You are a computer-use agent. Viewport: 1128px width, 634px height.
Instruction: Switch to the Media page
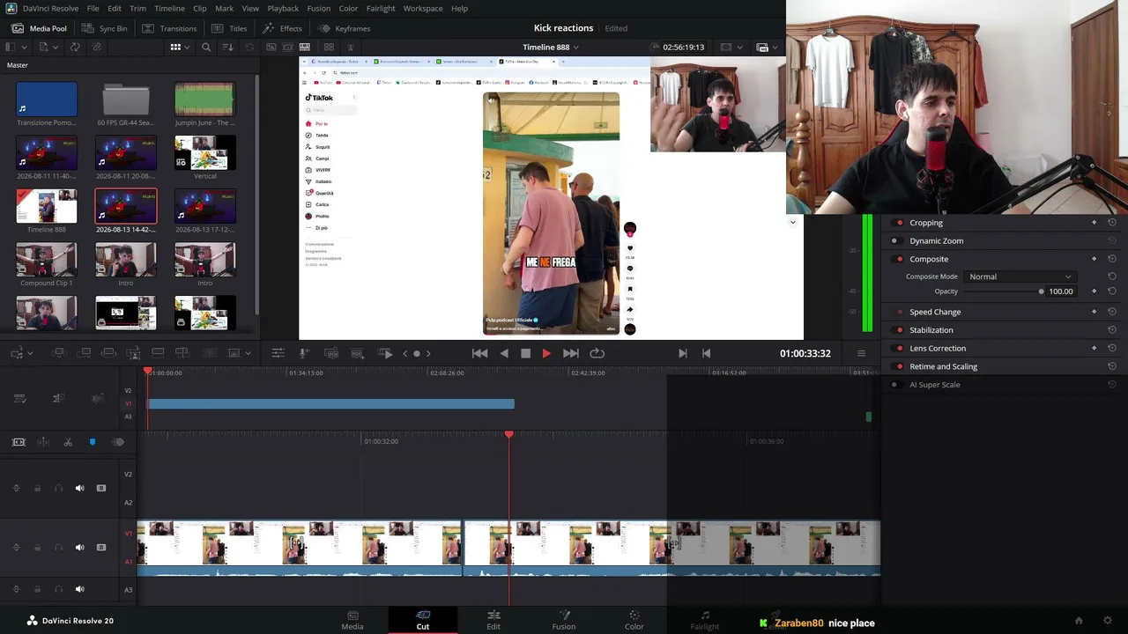pos(352,620)
